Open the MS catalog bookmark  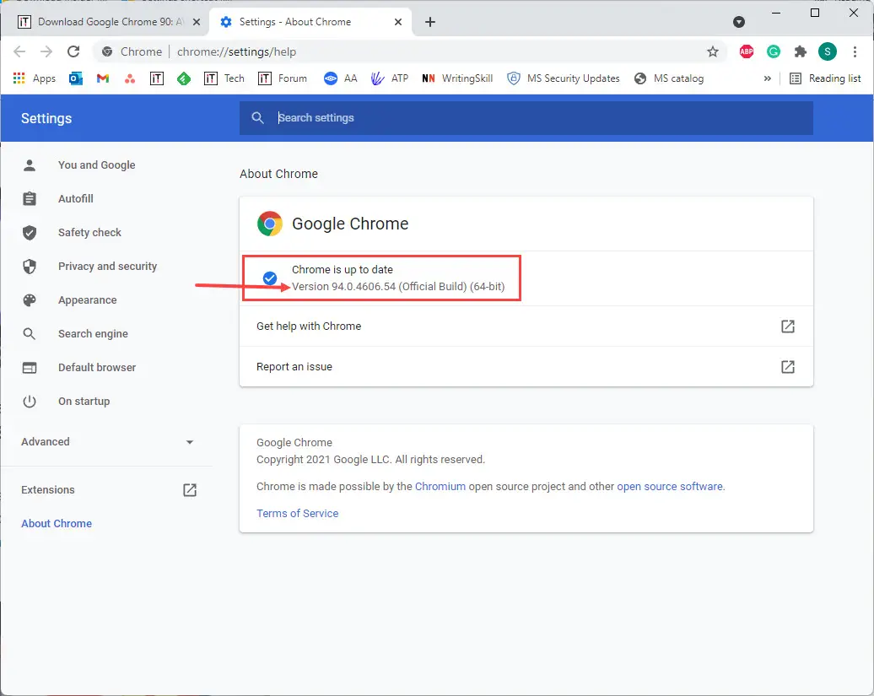[669, 78]
